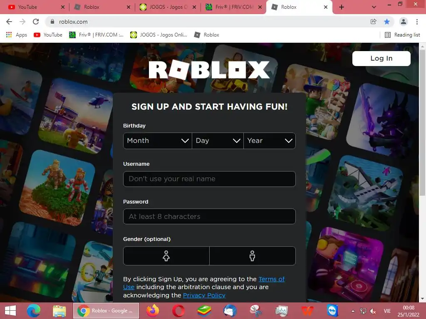Open the taskbar clock and date
Viewport: 426px width, 319px height.
[409, 311]
